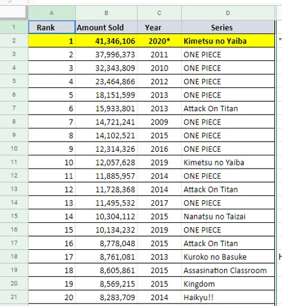The height and width of the screenshot is (306, 282).
Task: Select the column A header
Action: pos(52,13)
